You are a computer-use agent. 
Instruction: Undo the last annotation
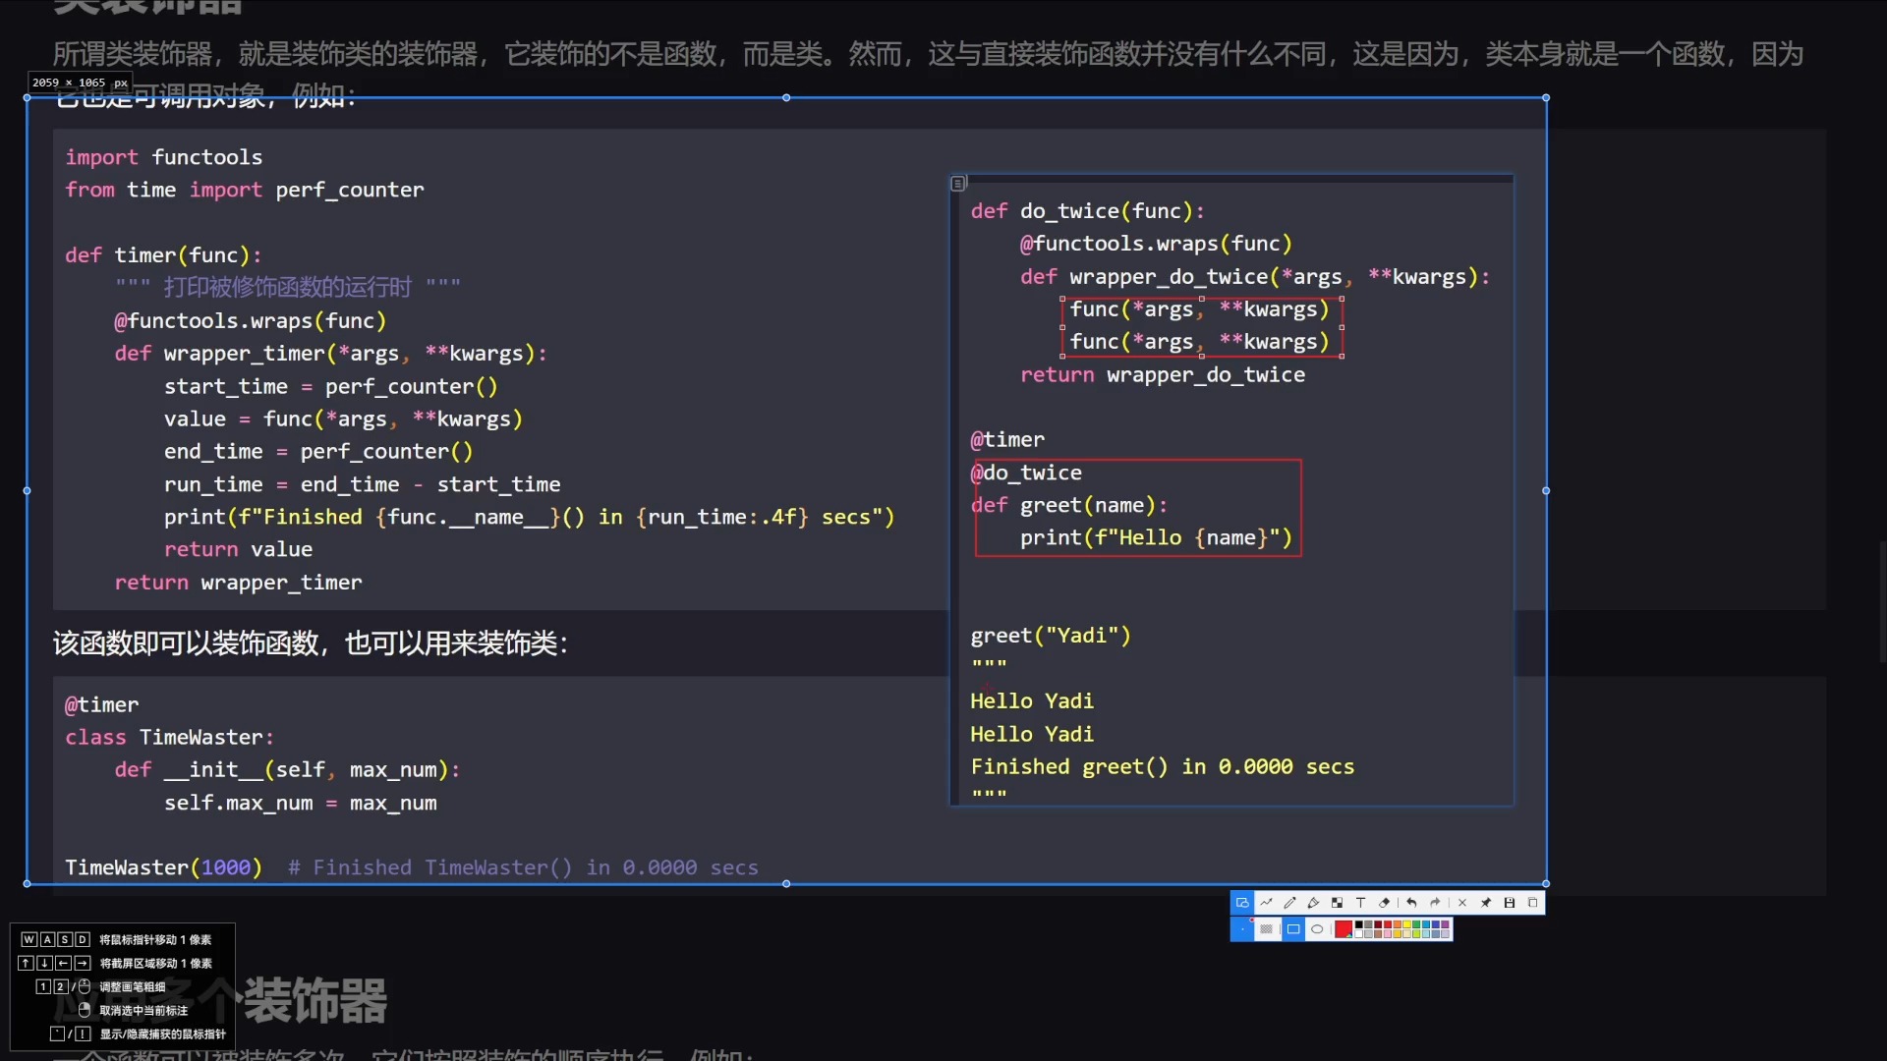tap(1411, 902)
